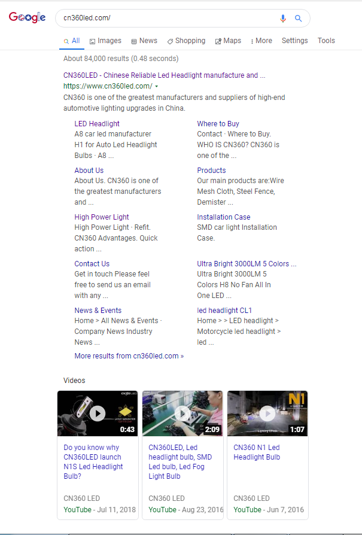Open 'Do you know why CN360LED launch' video title
362x535 pixels.
pos(93,462)
